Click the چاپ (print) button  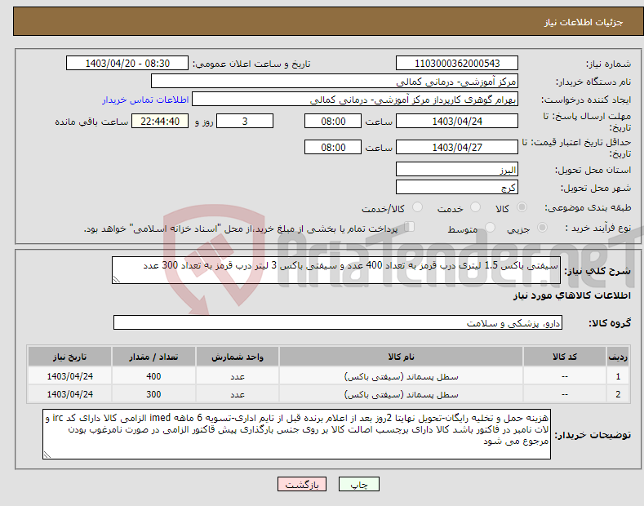click(358, 484)
